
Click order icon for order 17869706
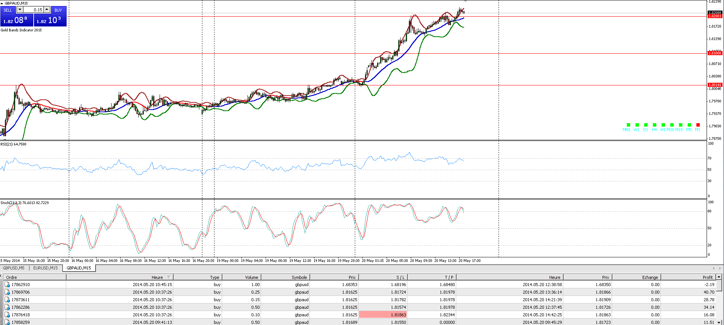[7, 292]
